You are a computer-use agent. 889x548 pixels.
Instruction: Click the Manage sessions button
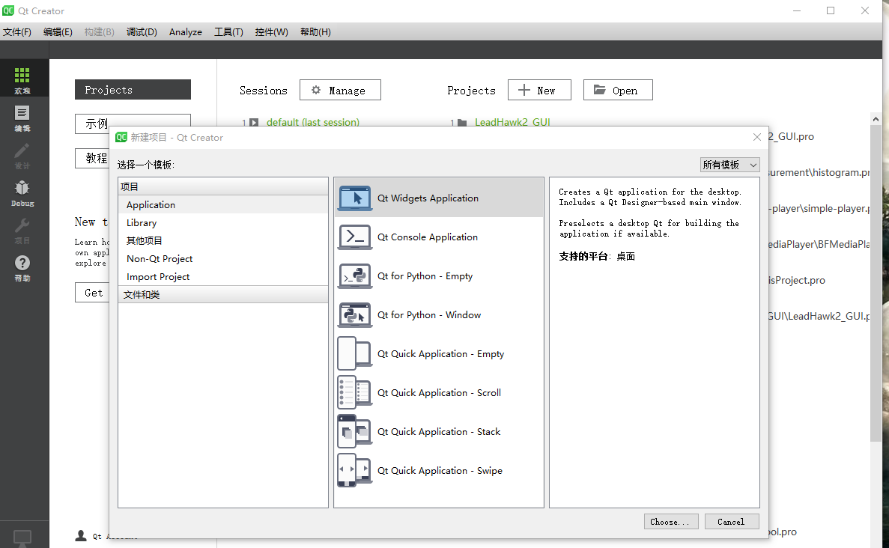click(340, 90)
